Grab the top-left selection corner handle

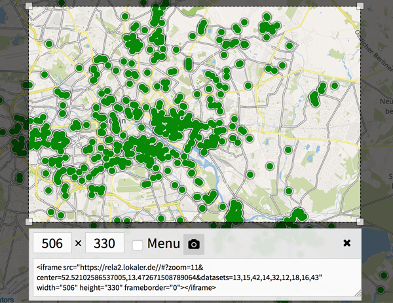coord(29,6)
